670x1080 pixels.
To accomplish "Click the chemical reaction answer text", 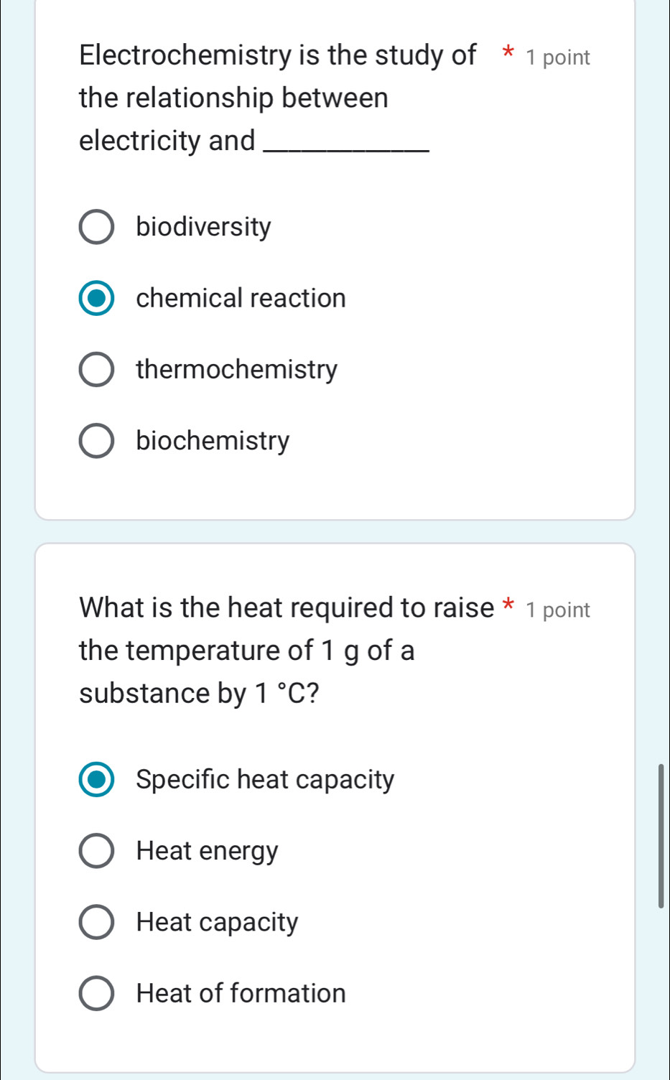I will [241, 298].
